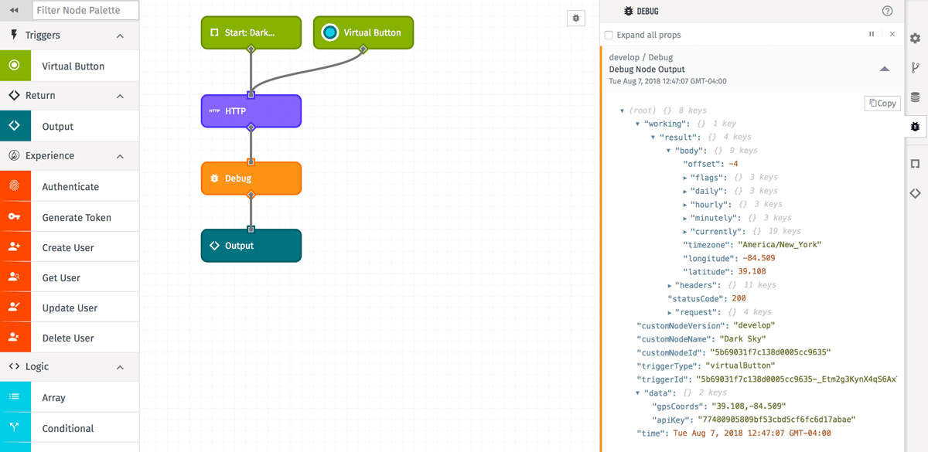Select the orange Debug node on canvas
928x452 pixels.
pyautogui.click(x=251, y=178)
